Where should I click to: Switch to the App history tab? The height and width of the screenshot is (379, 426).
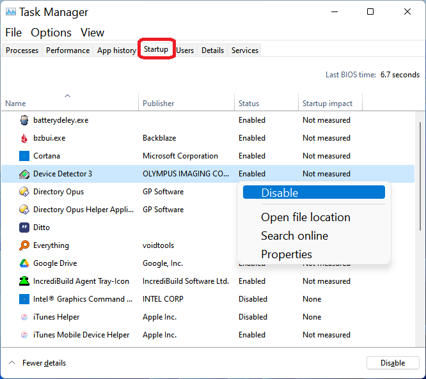(x=116, y=50)
